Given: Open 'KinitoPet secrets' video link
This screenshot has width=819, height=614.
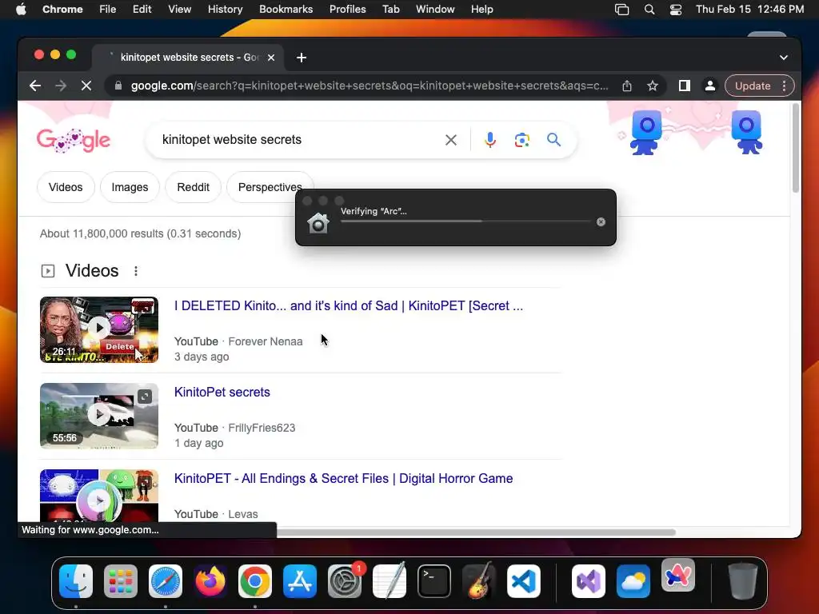Looking at the screenshot, I should (222, 392).
